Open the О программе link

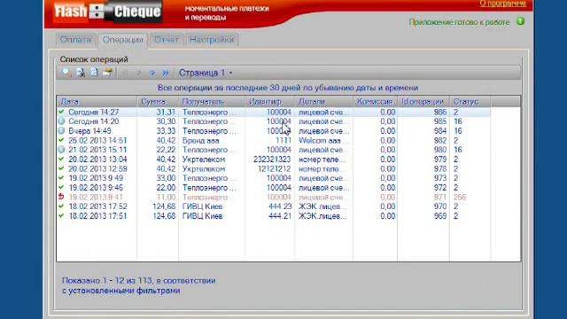click(502, 4)
